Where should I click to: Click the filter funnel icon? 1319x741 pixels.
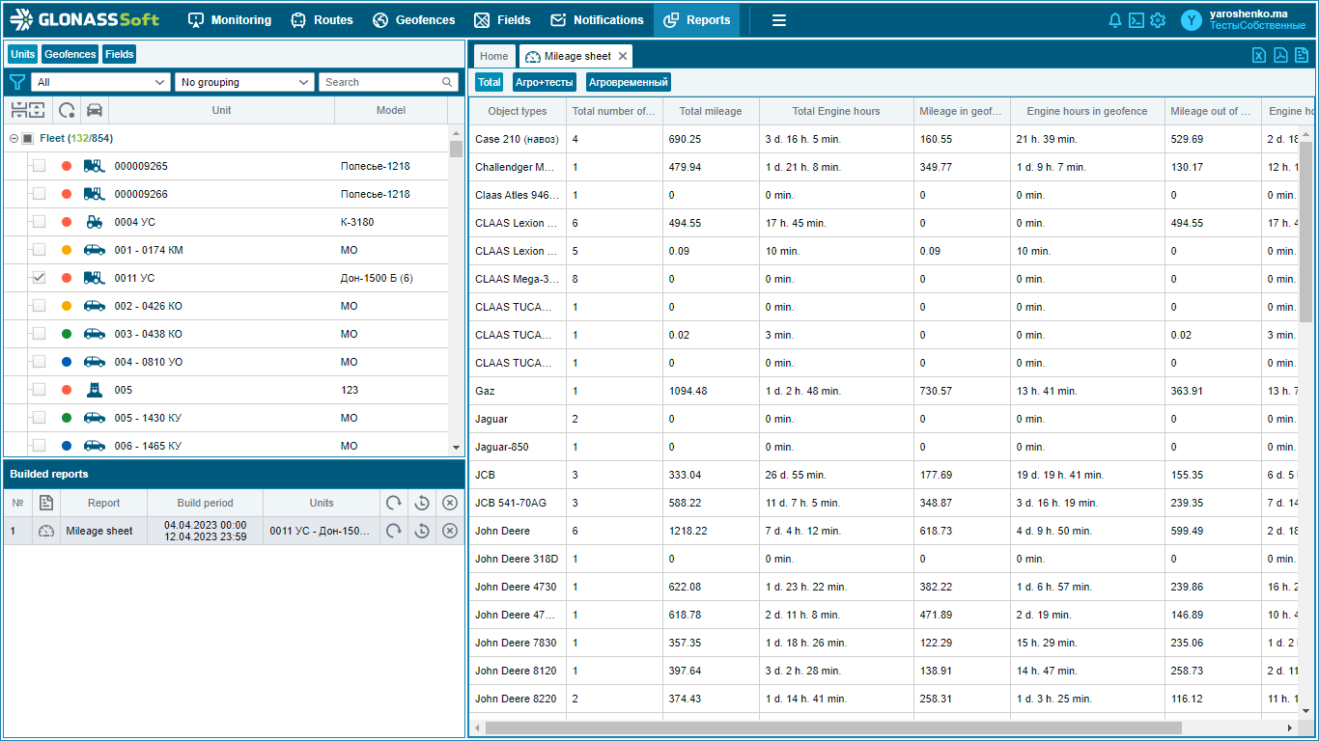[16, 82]
